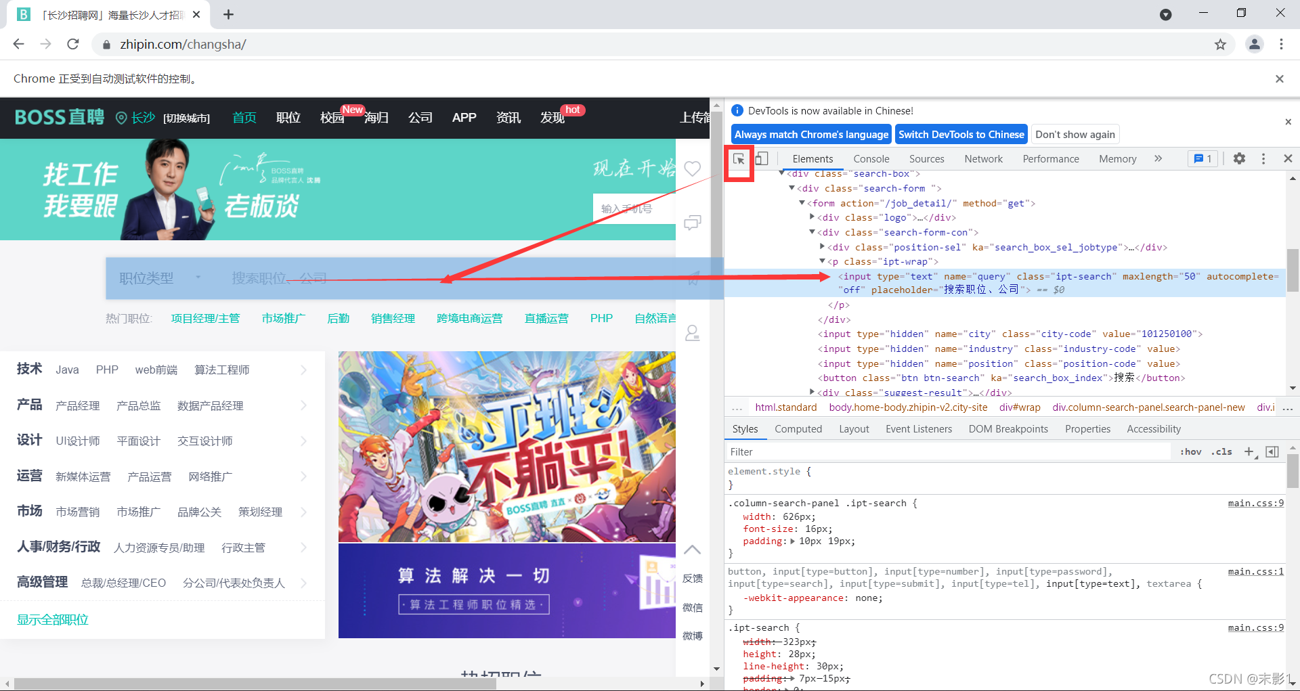Expand the div class logo node
The image size is (1300, 691).
tap(812, 217)
